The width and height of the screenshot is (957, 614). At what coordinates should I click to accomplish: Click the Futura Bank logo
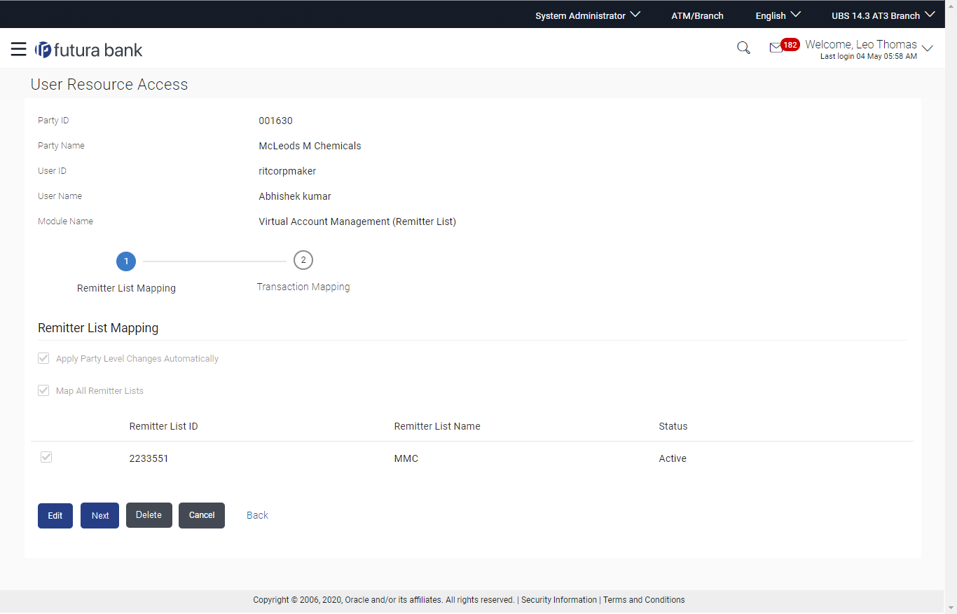pyautogui.click(x=88, y=50)
